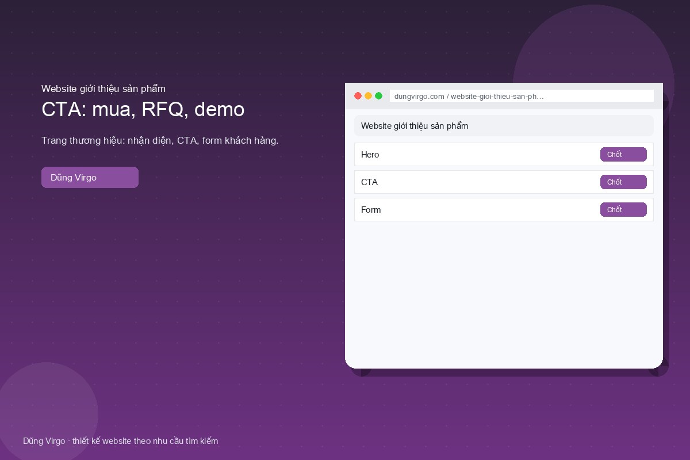
Task: Focus the dungvirgo.com address bar
Action: coord(522,96)
